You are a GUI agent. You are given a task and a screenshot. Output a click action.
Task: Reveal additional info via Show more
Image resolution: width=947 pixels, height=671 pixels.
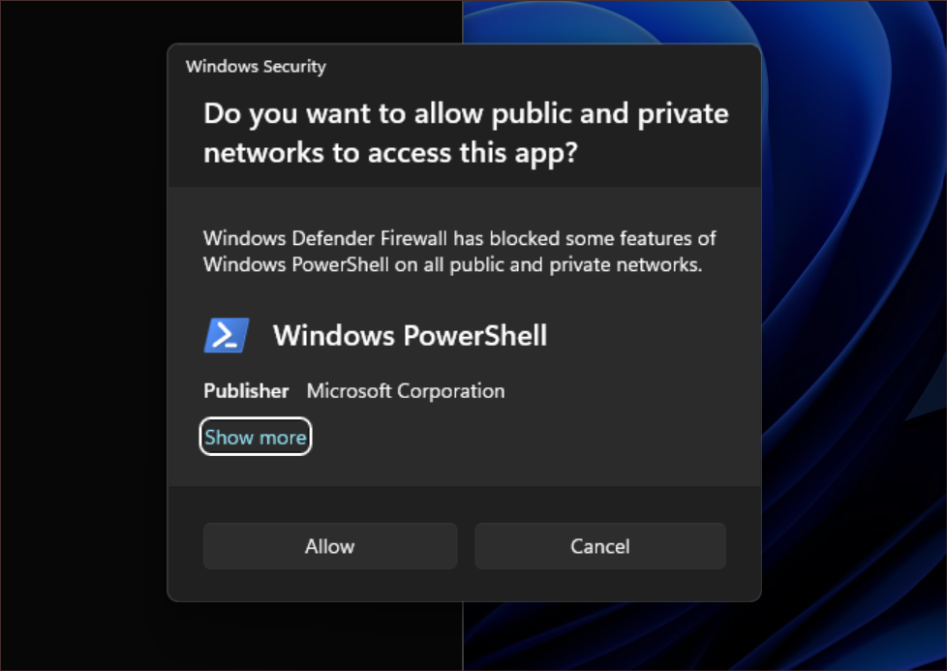[x=255, y=437]
